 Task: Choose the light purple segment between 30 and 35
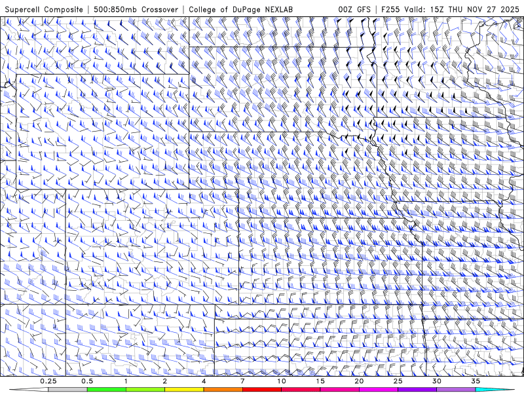tap(456, 390)
